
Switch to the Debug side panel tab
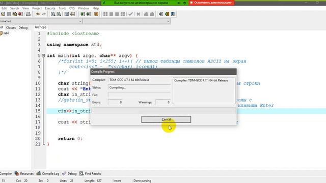[23, 27]
